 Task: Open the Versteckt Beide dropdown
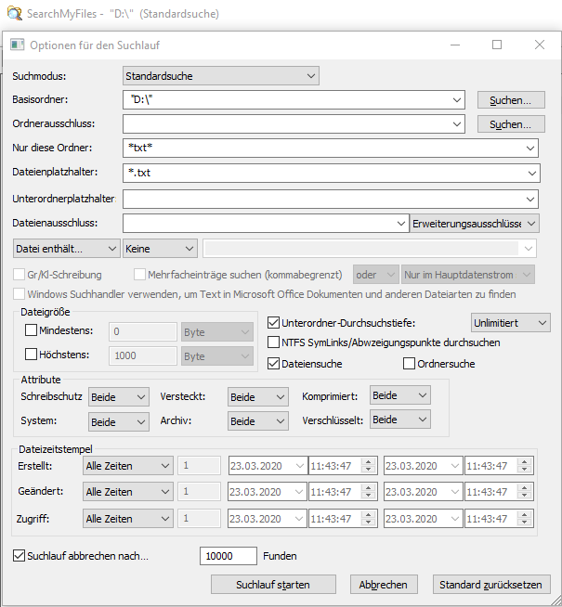pos(258,397)
